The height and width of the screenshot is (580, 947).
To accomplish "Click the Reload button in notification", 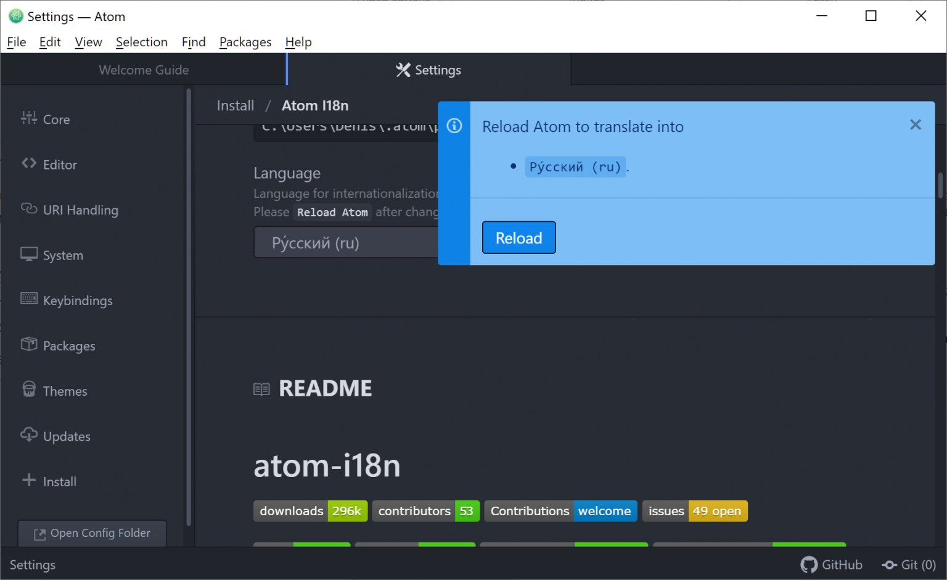I will click(x=519, y=238).
